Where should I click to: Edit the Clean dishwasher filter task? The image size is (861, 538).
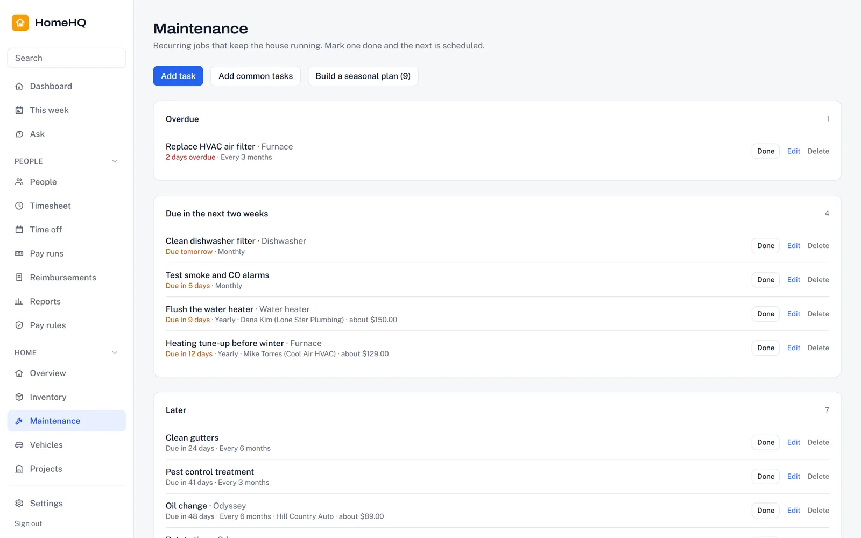[794, 246]
